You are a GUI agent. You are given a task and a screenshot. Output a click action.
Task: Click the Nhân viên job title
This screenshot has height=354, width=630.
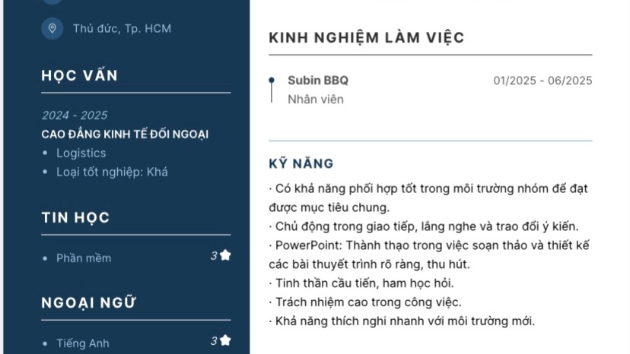316,100
